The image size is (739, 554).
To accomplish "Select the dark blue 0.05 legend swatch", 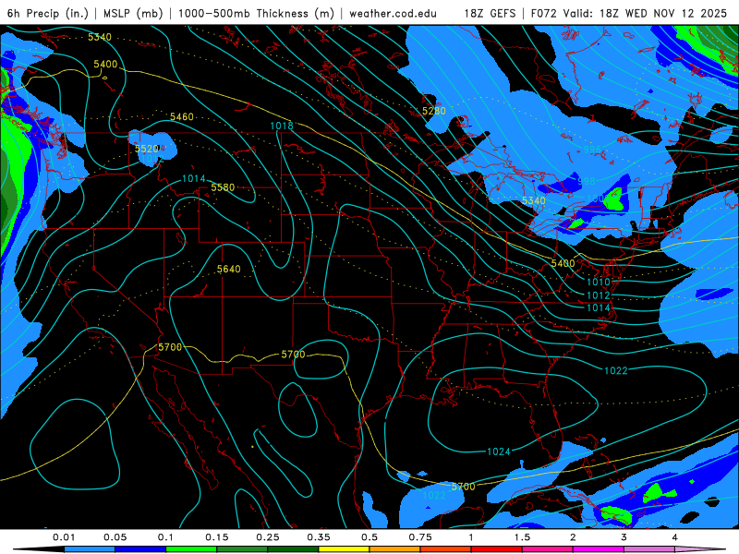I will click(140, 549).
